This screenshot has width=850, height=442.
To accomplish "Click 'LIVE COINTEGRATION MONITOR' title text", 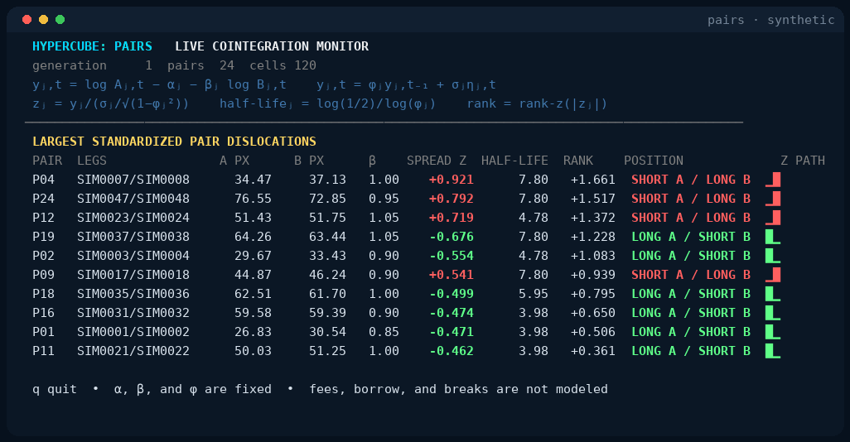I will [x=272, y=46].
